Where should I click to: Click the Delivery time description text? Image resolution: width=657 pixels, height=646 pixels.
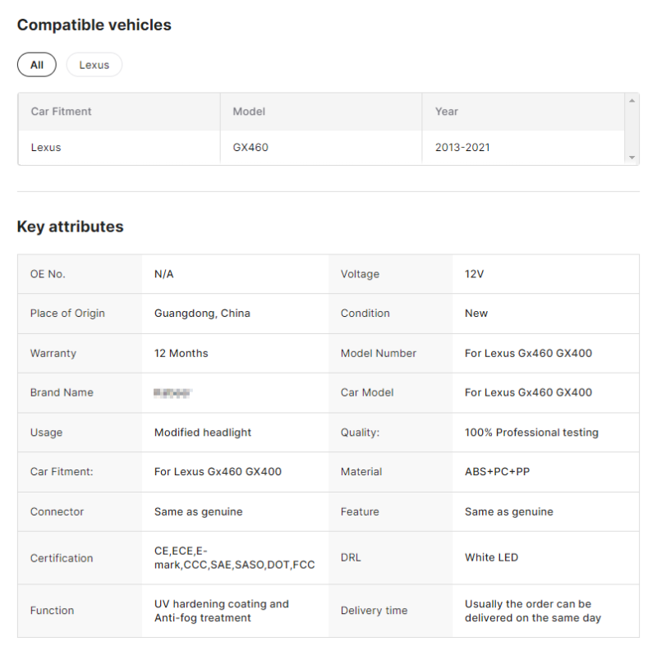pos(532,611)
